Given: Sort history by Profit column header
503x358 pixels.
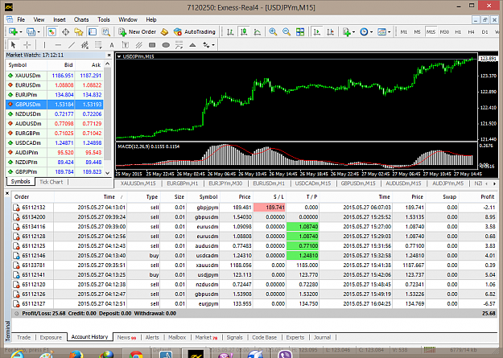Looking at the screenshot, I should [x=487, y=197].
